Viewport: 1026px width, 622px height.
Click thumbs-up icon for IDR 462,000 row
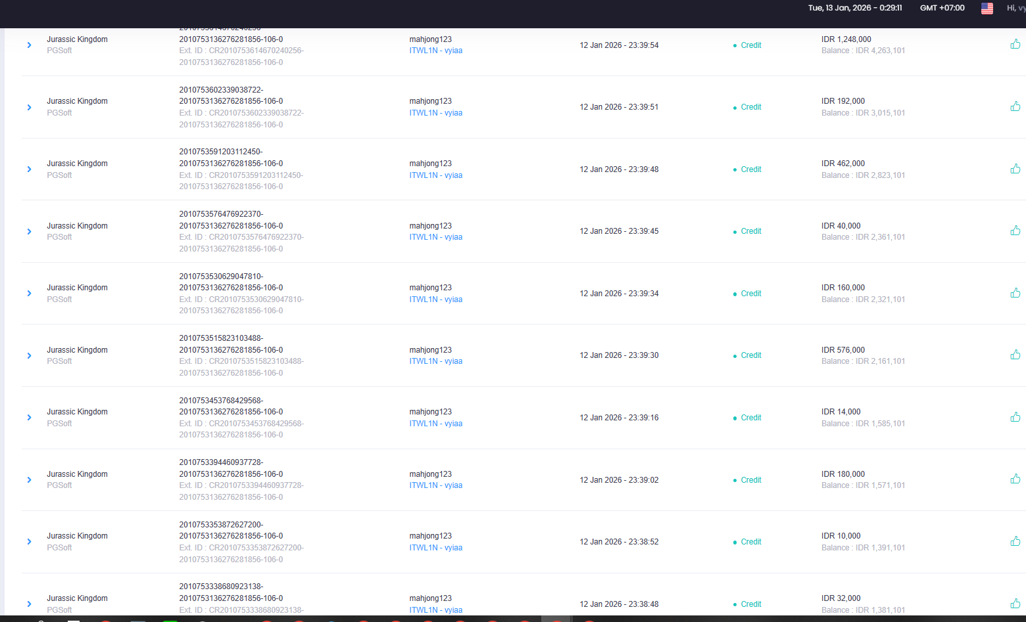[x=1015, y=169]
